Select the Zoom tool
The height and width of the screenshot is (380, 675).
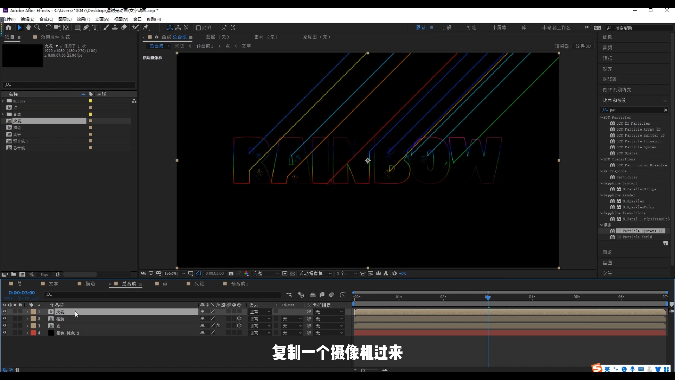click(37, 27)
